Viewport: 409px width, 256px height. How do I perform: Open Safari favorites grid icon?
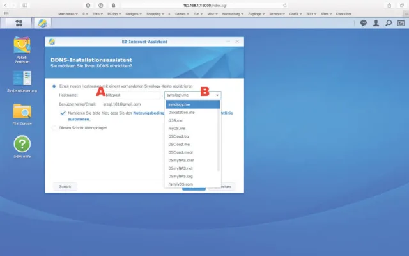(x=6, y=14)
